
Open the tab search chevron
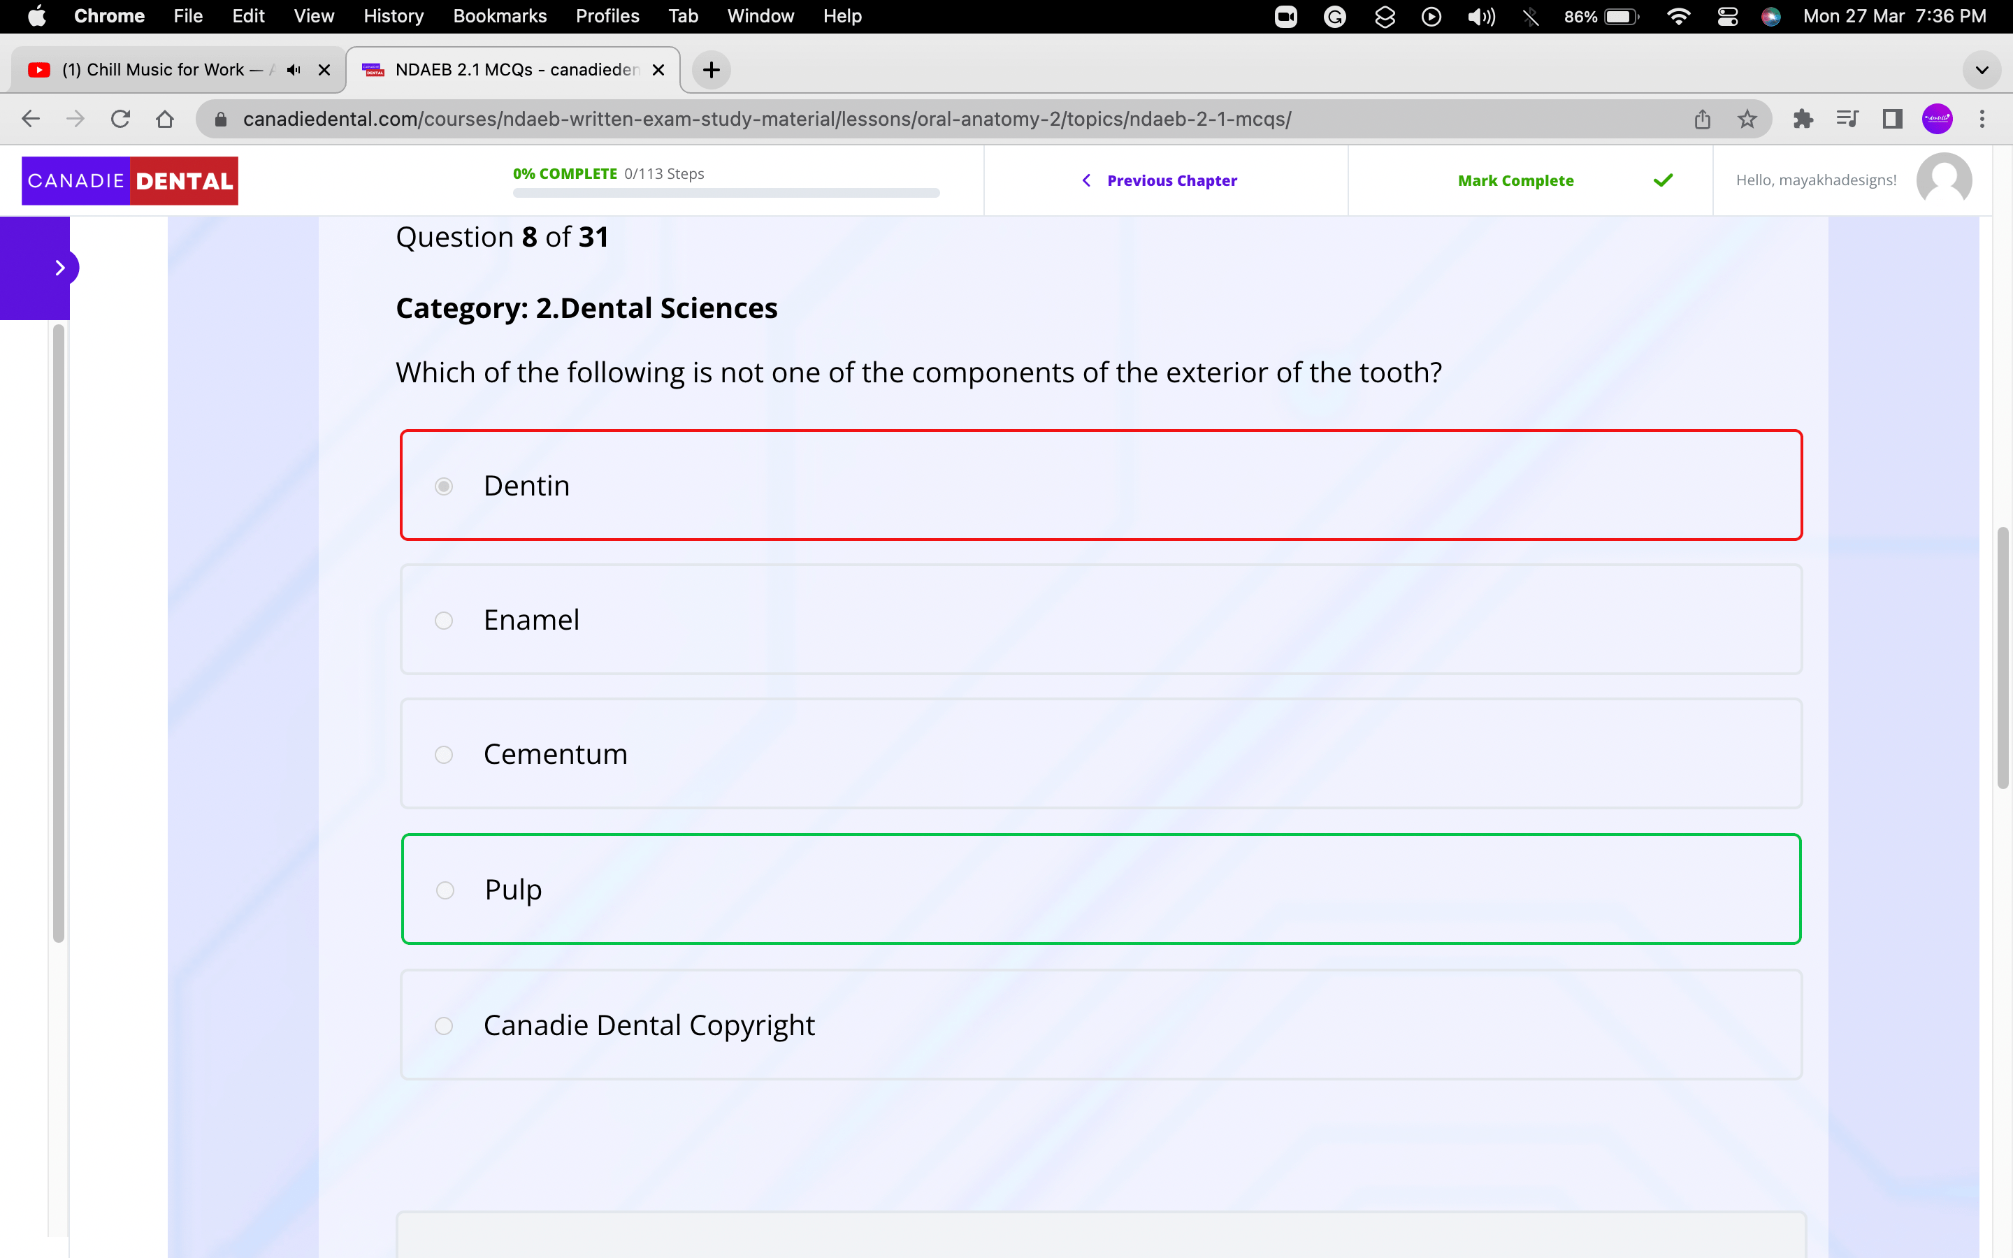1981,70
